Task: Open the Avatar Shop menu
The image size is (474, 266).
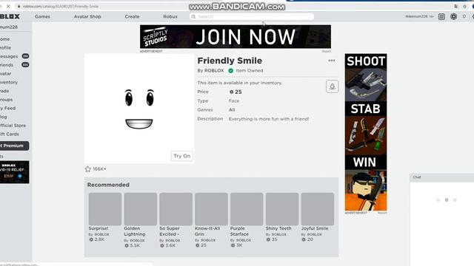Action: click(x=87, y=16)
